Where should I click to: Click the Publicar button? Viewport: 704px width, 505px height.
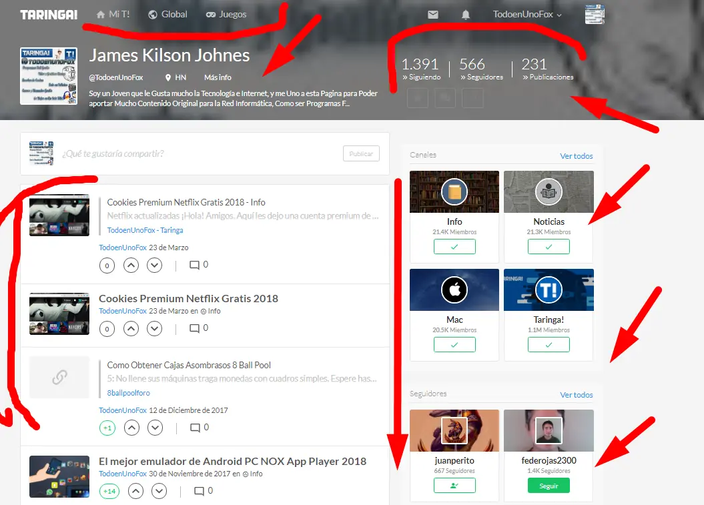pos(362,153)
